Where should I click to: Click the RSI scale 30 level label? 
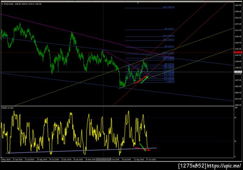(235, 141)
